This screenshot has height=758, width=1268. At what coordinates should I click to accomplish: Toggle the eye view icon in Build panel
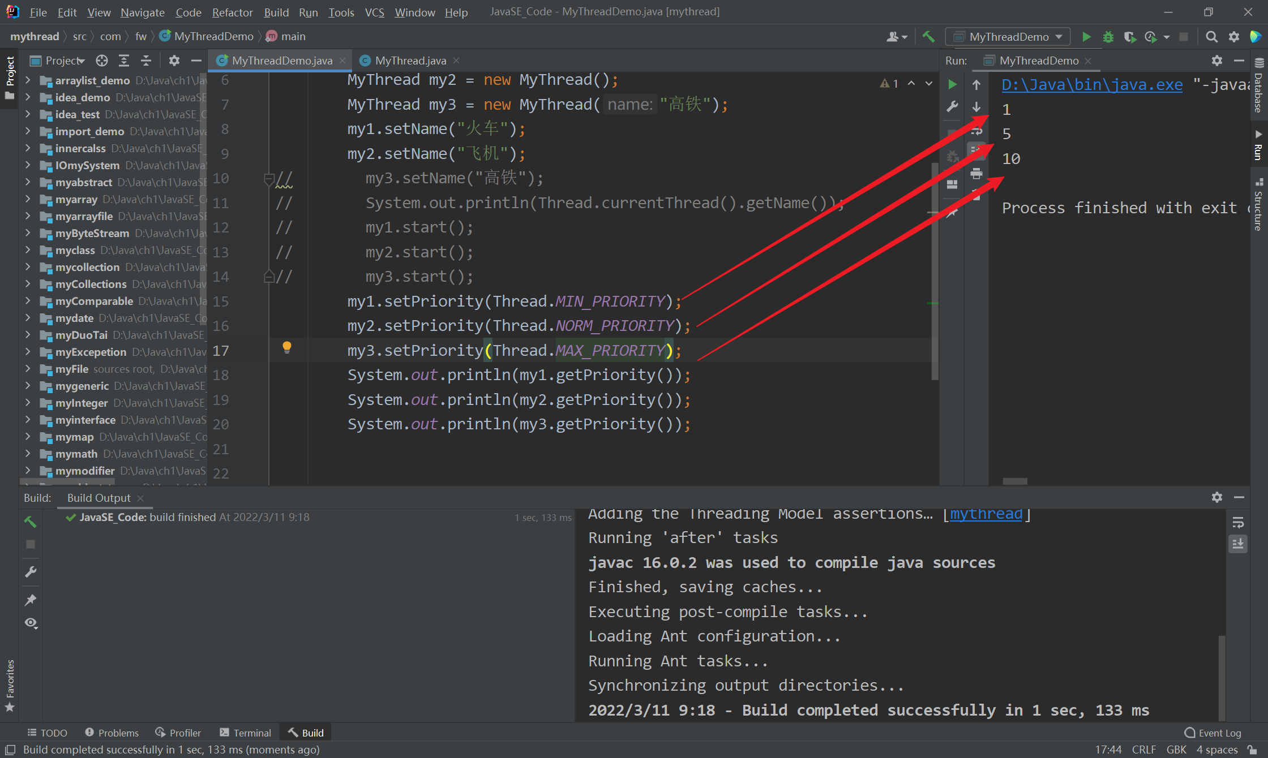point(31,623)
